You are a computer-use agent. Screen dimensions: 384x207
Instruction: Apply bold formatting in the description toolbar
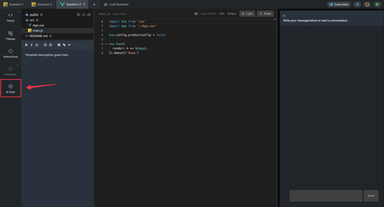click(26, 45)
